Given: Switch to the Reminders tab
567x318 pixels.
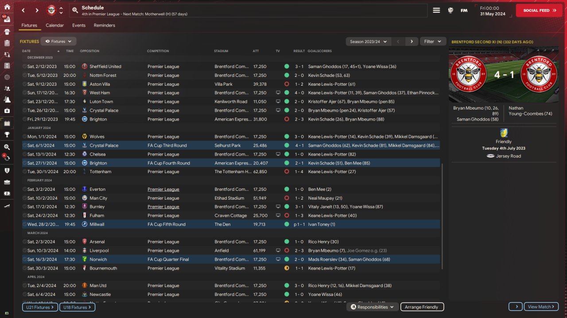Looking at the screenshot, I should tap(105, 26).
